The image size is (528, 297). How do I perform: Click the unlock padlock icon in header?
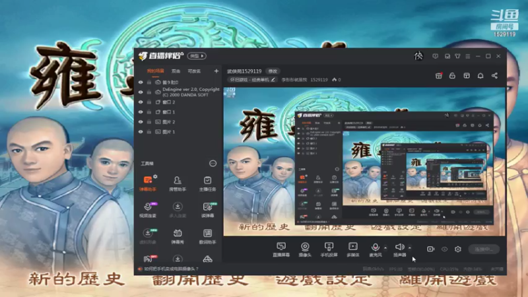click(452, 76)
